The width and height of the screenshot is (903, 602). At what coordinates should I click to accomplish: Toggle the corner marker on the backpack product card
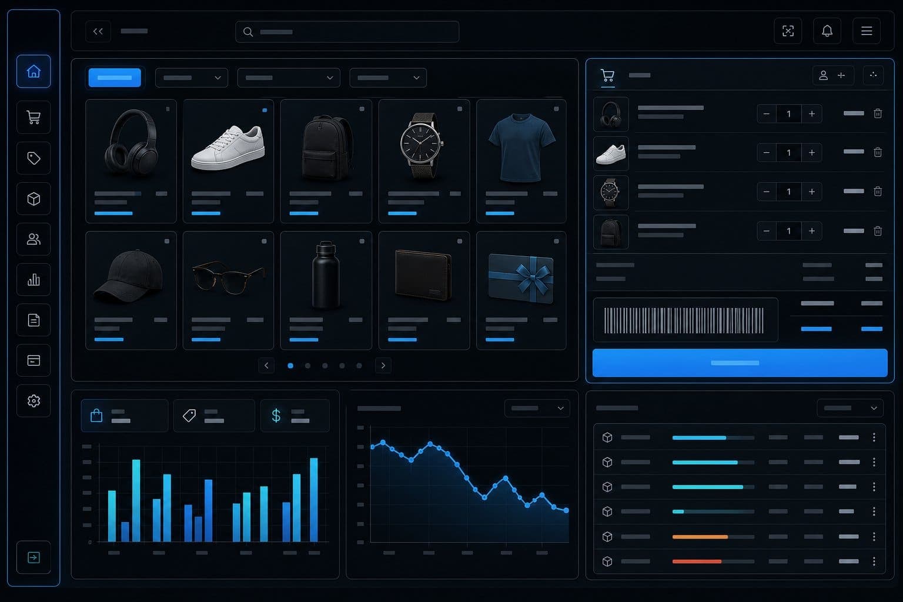tap(362, 109)
